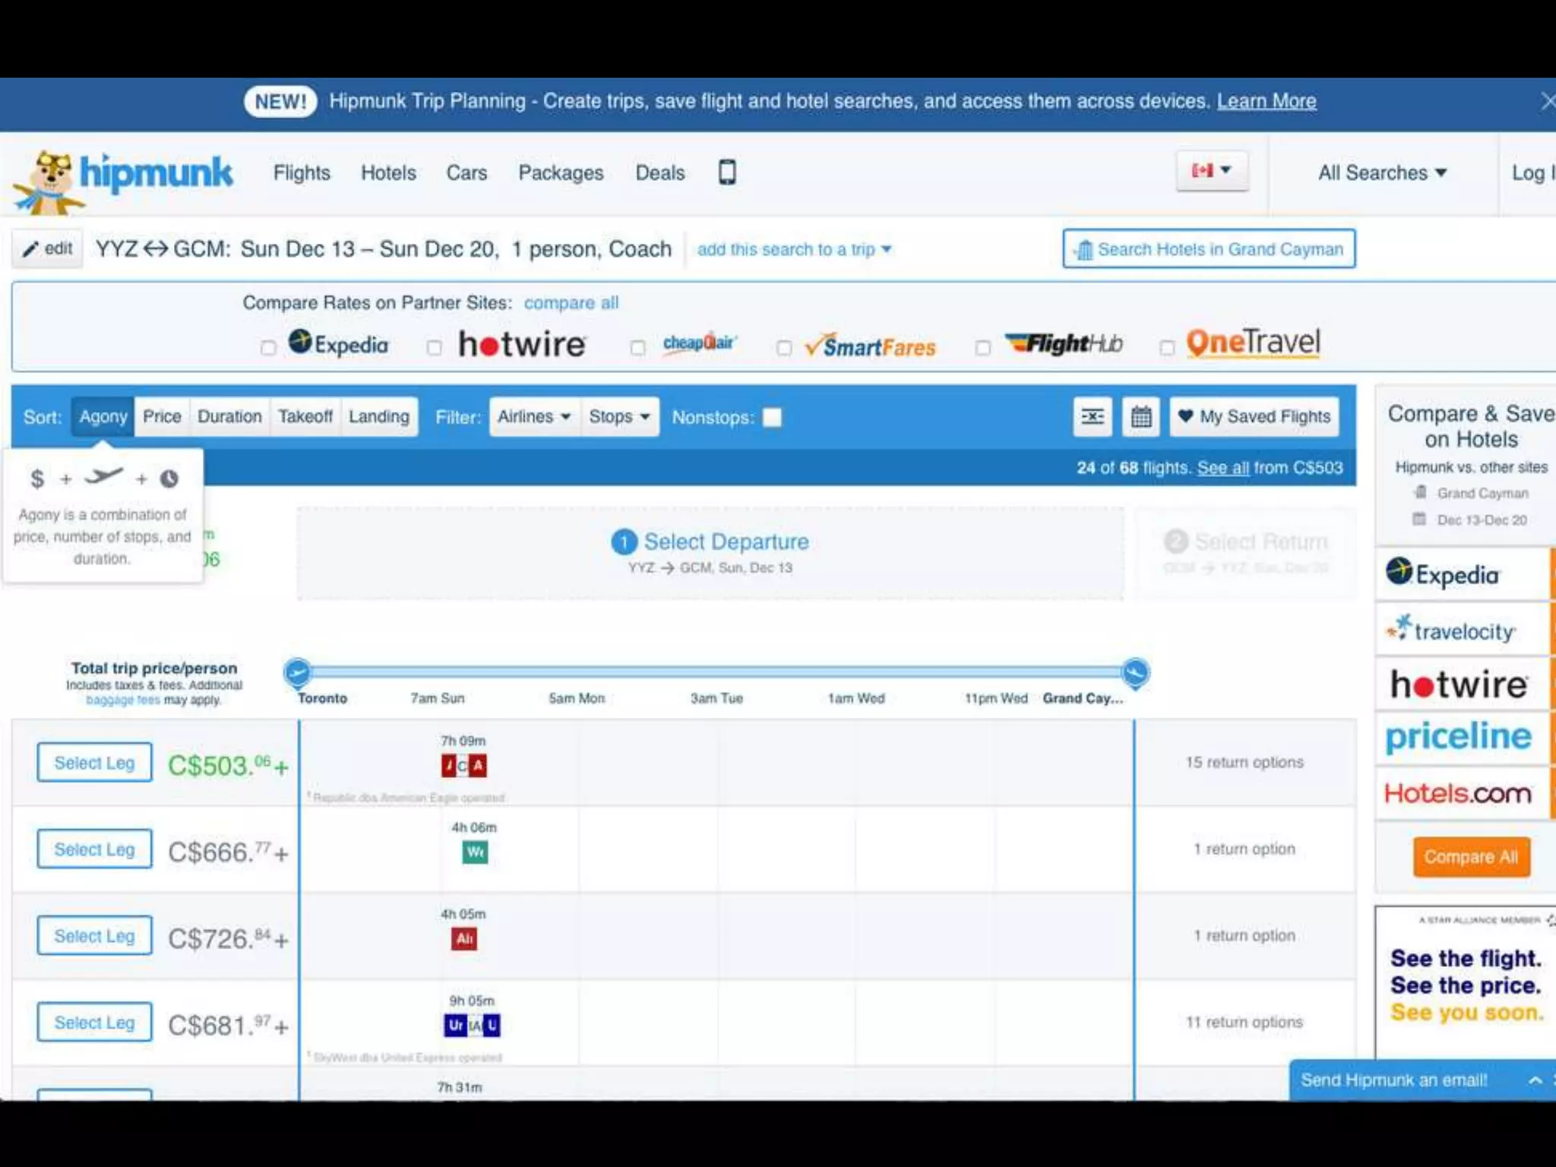Screen dimensions: 1556x1167
Task: Open the Hotels menu item
Action: pos(388,173)
